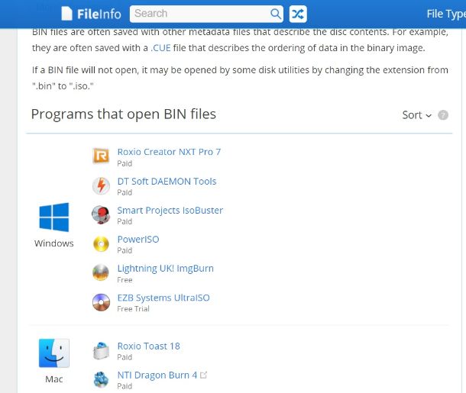Click the Mac label text
Image resolution: width=466 pixels, height=393 pixels.
(54, 379)
